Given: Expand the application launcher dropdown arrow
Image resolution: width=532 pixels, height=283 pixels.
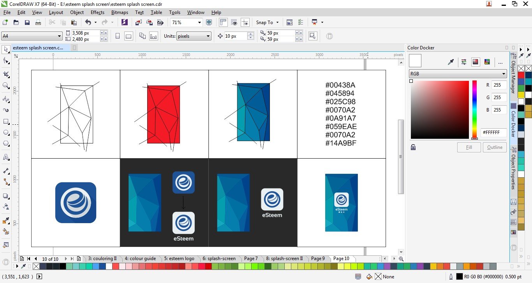Looking at the screenshot, I should tap(322, 23).
